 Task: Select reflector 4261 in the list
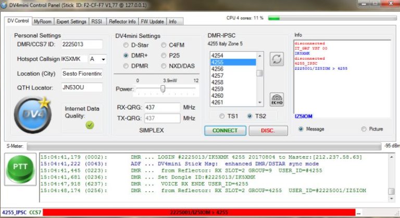pyautogui.click(x=233, y=102)
